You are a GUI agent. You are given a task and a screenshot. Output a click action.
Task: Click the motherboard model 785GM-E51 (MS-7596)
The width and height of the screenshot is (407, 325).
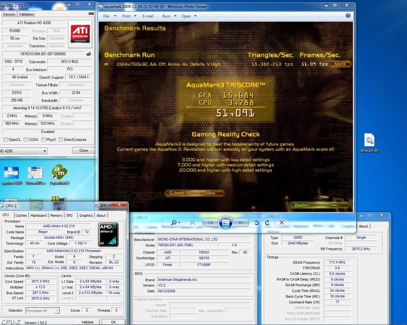coord(187,245)
